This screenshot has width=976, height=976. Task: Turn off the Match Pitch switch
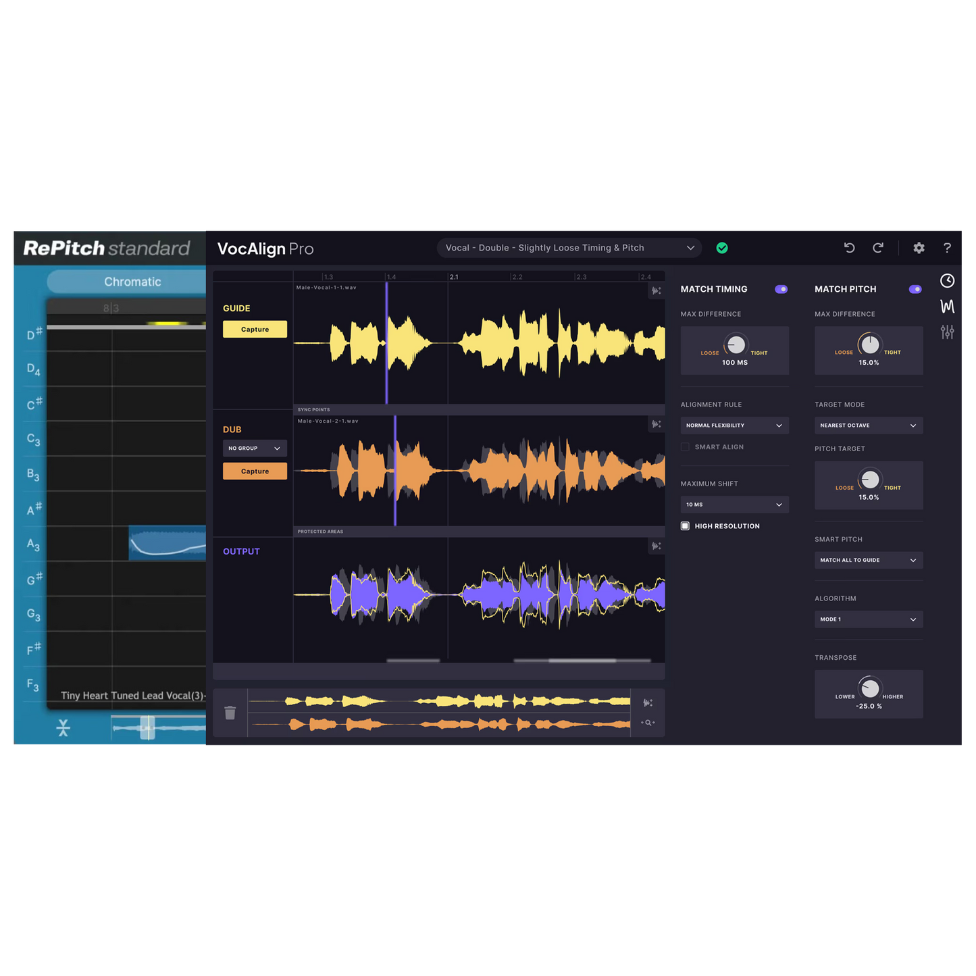(x=915, y=289)
